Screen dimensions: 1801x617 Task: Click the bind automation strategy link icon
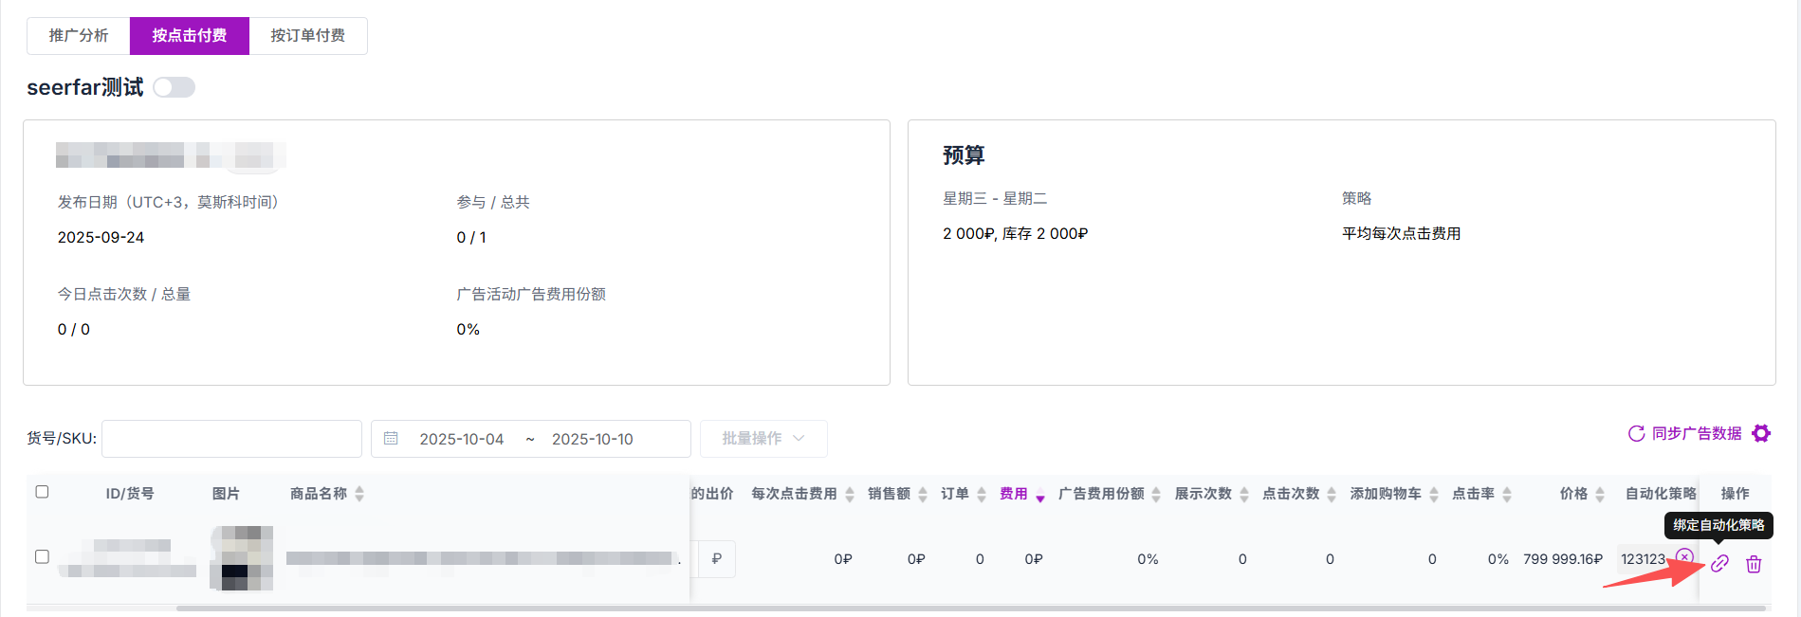tap(1719, 564)
